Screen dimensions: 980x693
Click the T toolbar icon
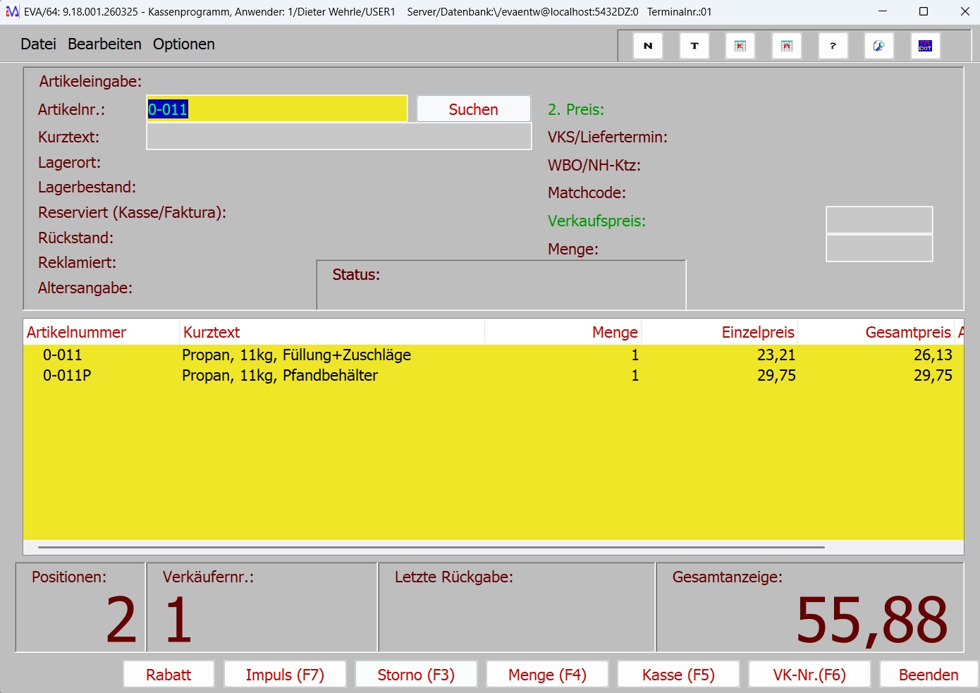click(694, 46)
